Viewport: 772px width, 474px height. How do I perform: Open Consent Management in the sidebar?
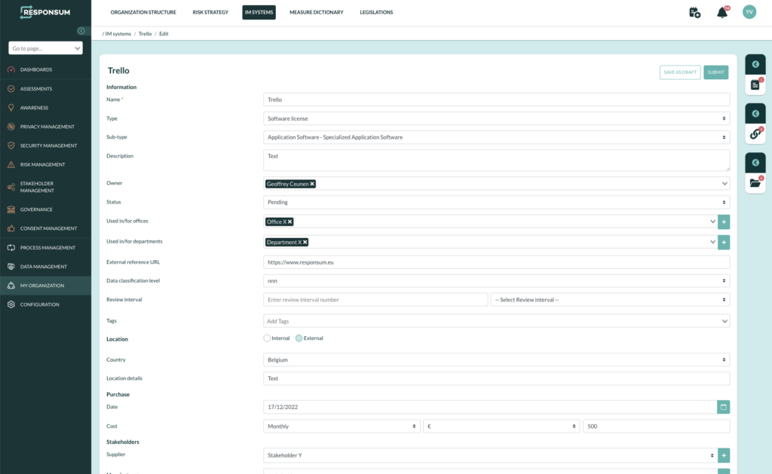(45, 228)
